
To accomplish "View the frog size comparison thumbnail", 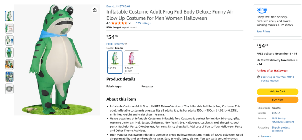I will (x=9, y=40).
